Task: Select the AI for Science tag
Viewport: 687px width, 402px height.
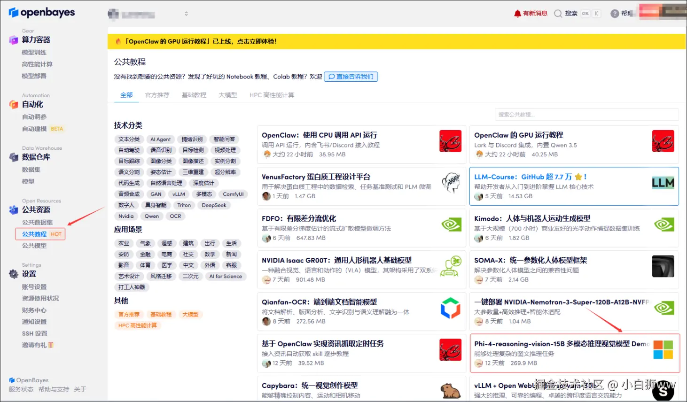Action: (x=226, y=277)
